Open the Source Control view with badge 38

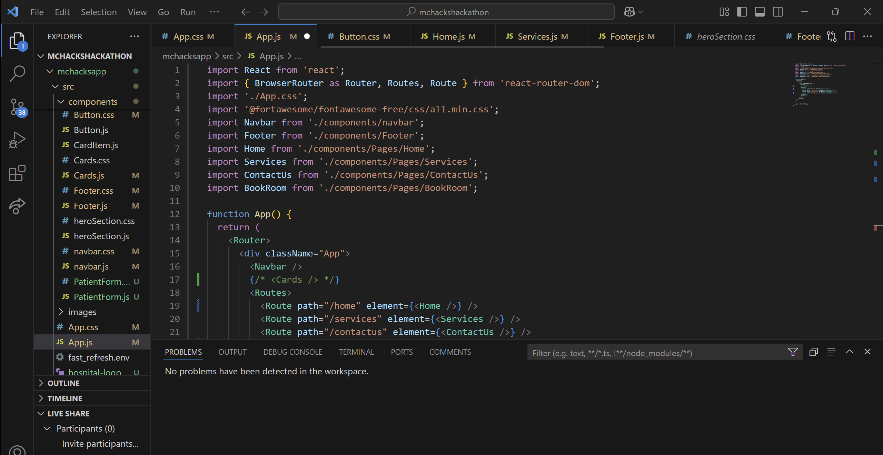pyautogui.click(x=17, y=107)
